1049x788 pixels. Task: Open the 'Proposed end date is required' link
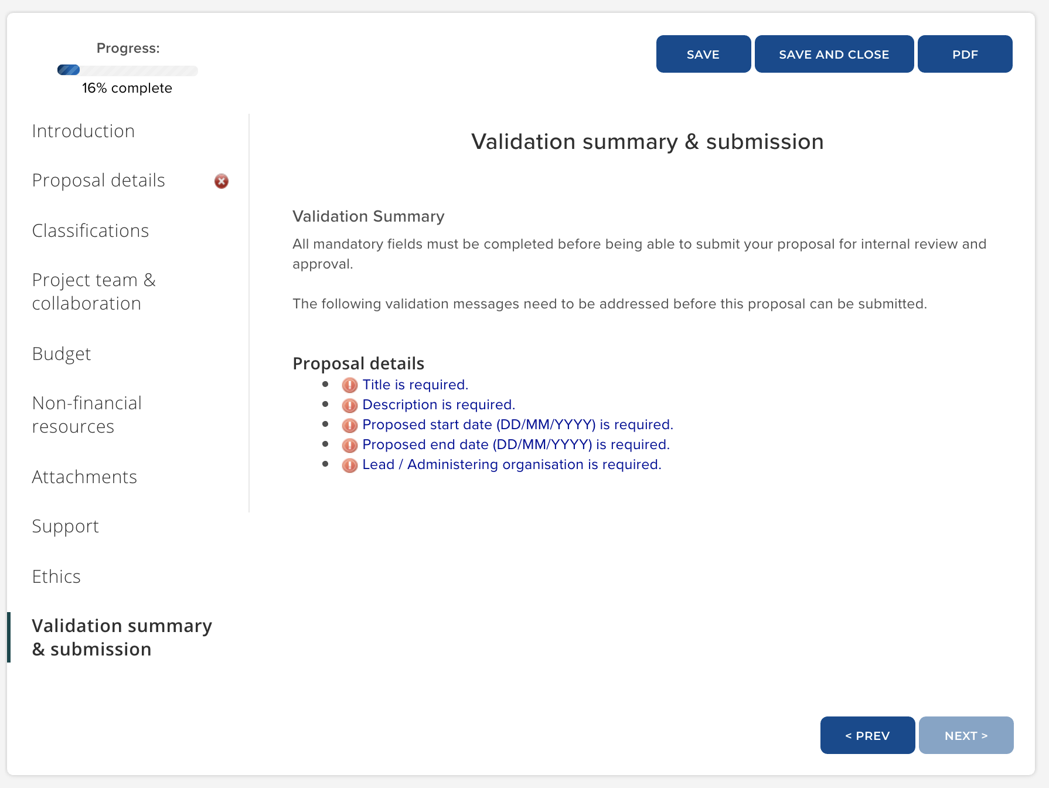(x=516, y=445)
